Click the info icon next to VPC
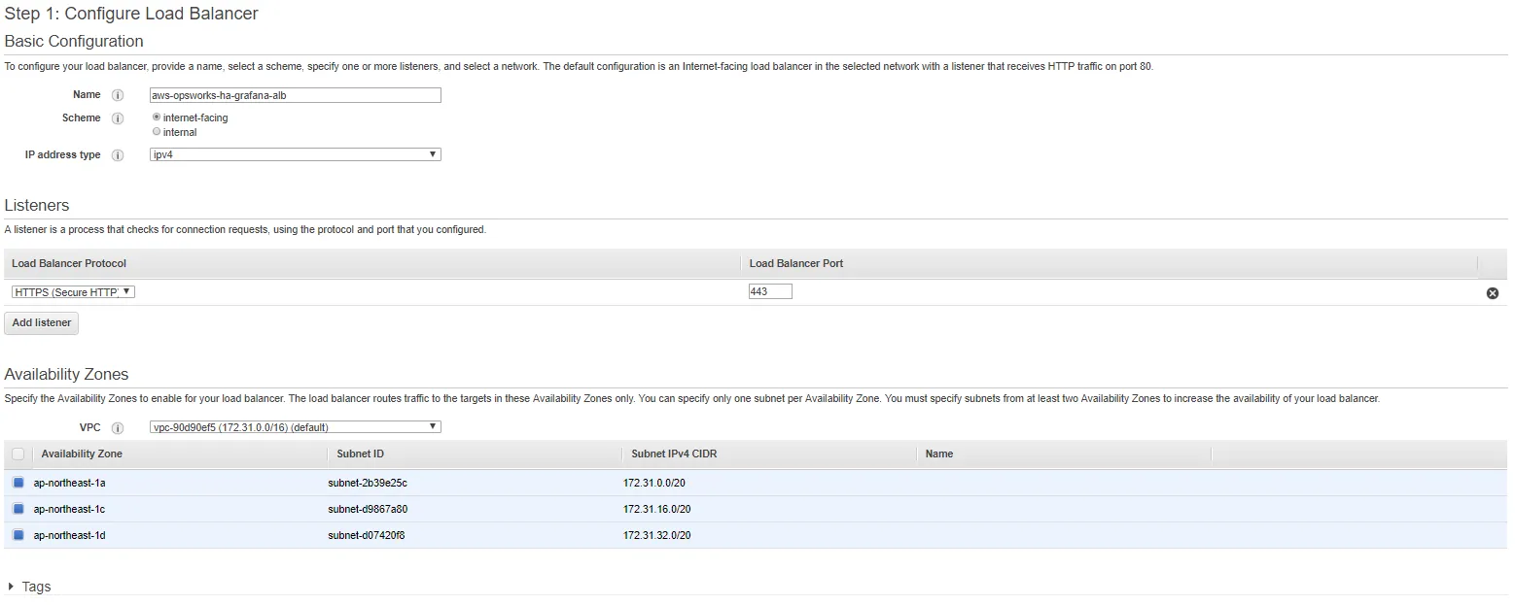 [x=118, y=427]
